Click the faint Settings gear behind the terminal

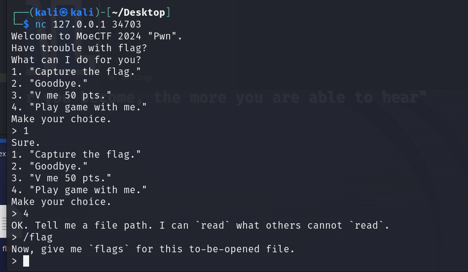pyautogui.click(x=111, y=77)
